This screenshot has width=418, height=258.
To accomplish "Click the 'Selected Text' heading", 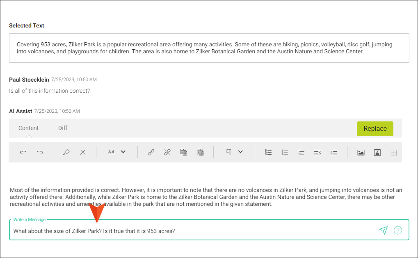I will tap(26, 25).
